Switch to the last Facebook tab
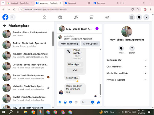 point(106,3)
